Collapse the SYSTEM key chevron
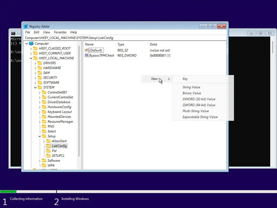 (35, 87)
